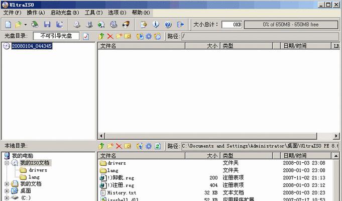
Task: Click red X delete in disc directory toolbar
Action: (110, 36)
